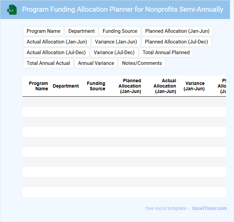Click the Program Name column header
The image size is (234, 222).
click(x=38, y=86)
